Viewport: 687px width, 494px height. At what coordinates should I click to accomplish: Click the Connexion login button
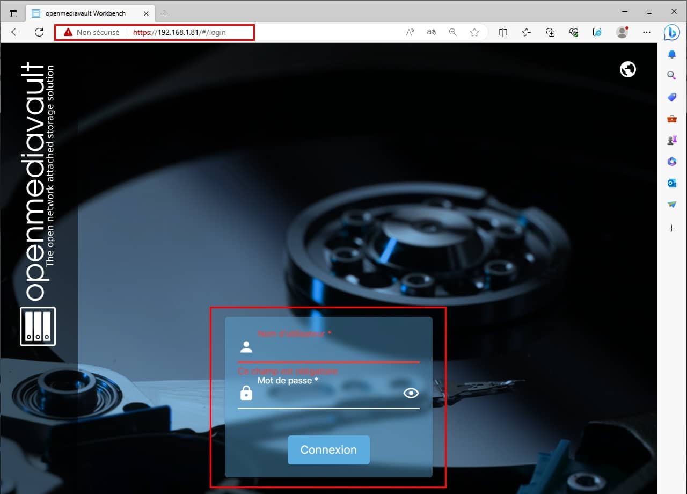(x=328, y=450)
